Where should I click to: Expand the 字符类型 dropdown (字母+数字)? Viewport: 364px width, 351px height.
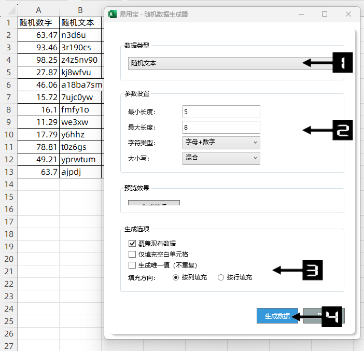click(x=221, y=143)
